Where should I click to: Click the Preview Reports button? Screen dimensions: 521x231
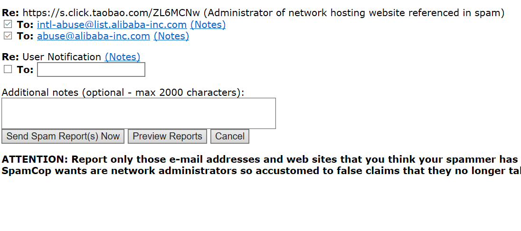point(167,137)
